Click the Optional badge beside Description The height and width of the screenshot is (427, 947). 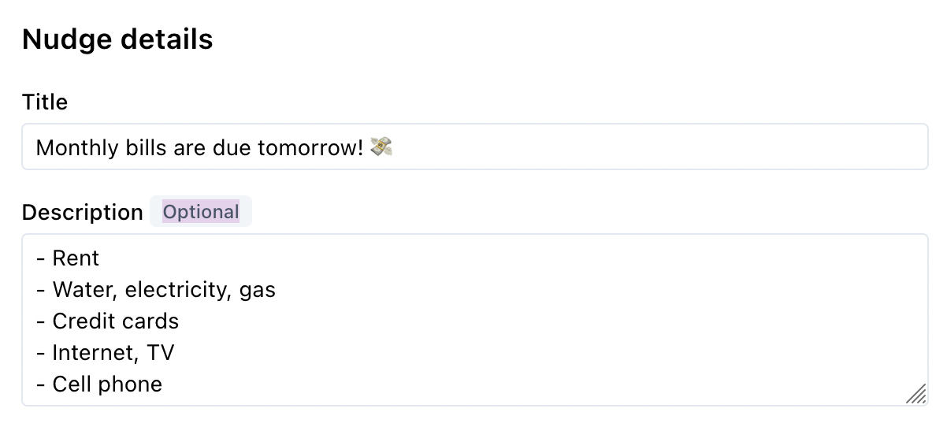tap(201, 212)
